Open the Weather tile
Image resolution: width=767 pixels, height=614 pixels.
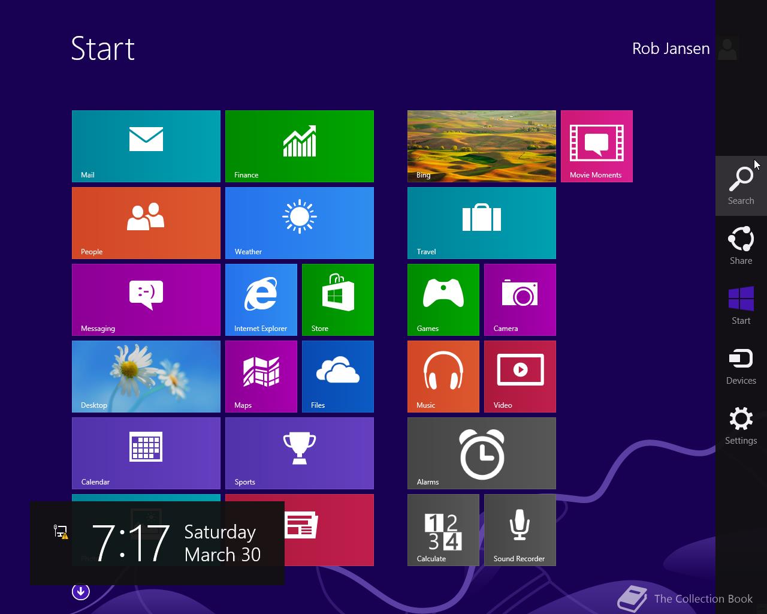click(x=300, y=223)
